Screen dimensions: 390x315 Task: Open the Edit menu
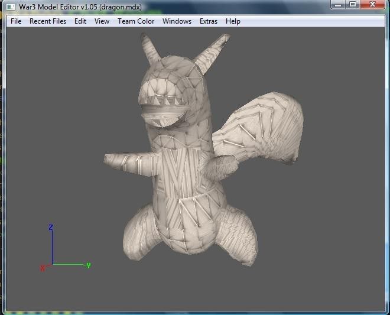(x=80, y=21)
